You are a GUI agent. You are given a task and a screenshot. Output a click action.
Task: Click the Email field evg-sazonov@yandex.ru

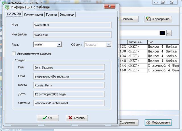coord(69,76)
